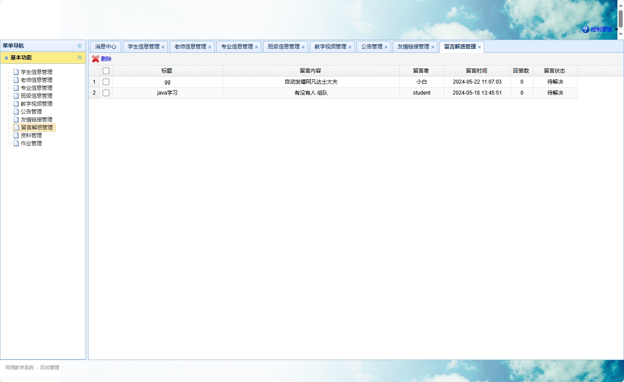Viewport: 624px width, 382px height.
Task: Check the checkbox for the gg row
Action: click(106, 81)
